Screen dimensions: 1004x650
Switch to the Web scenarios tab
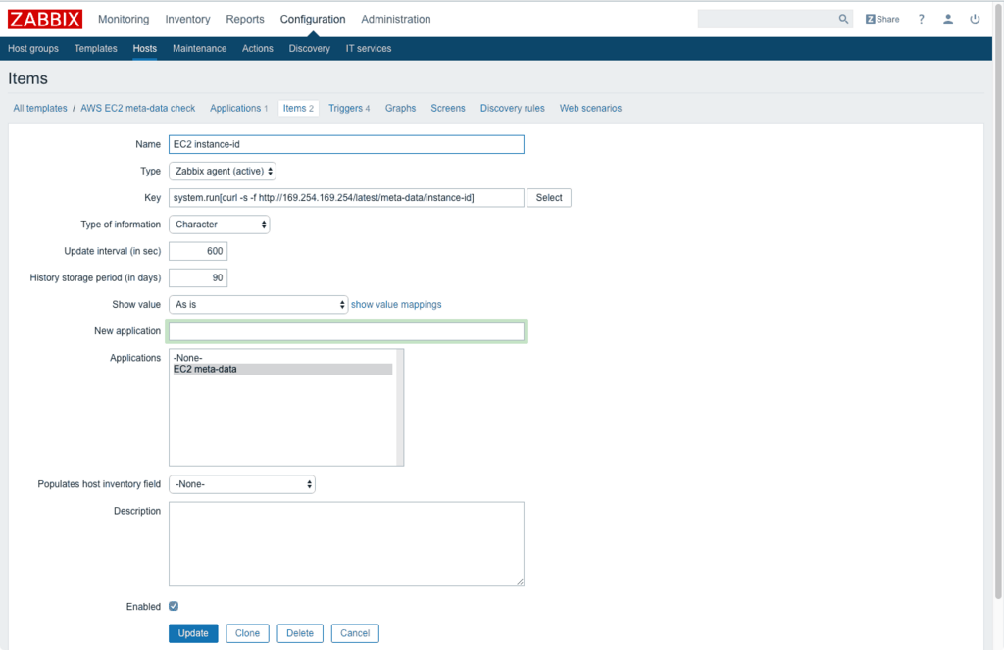[590, 108]
